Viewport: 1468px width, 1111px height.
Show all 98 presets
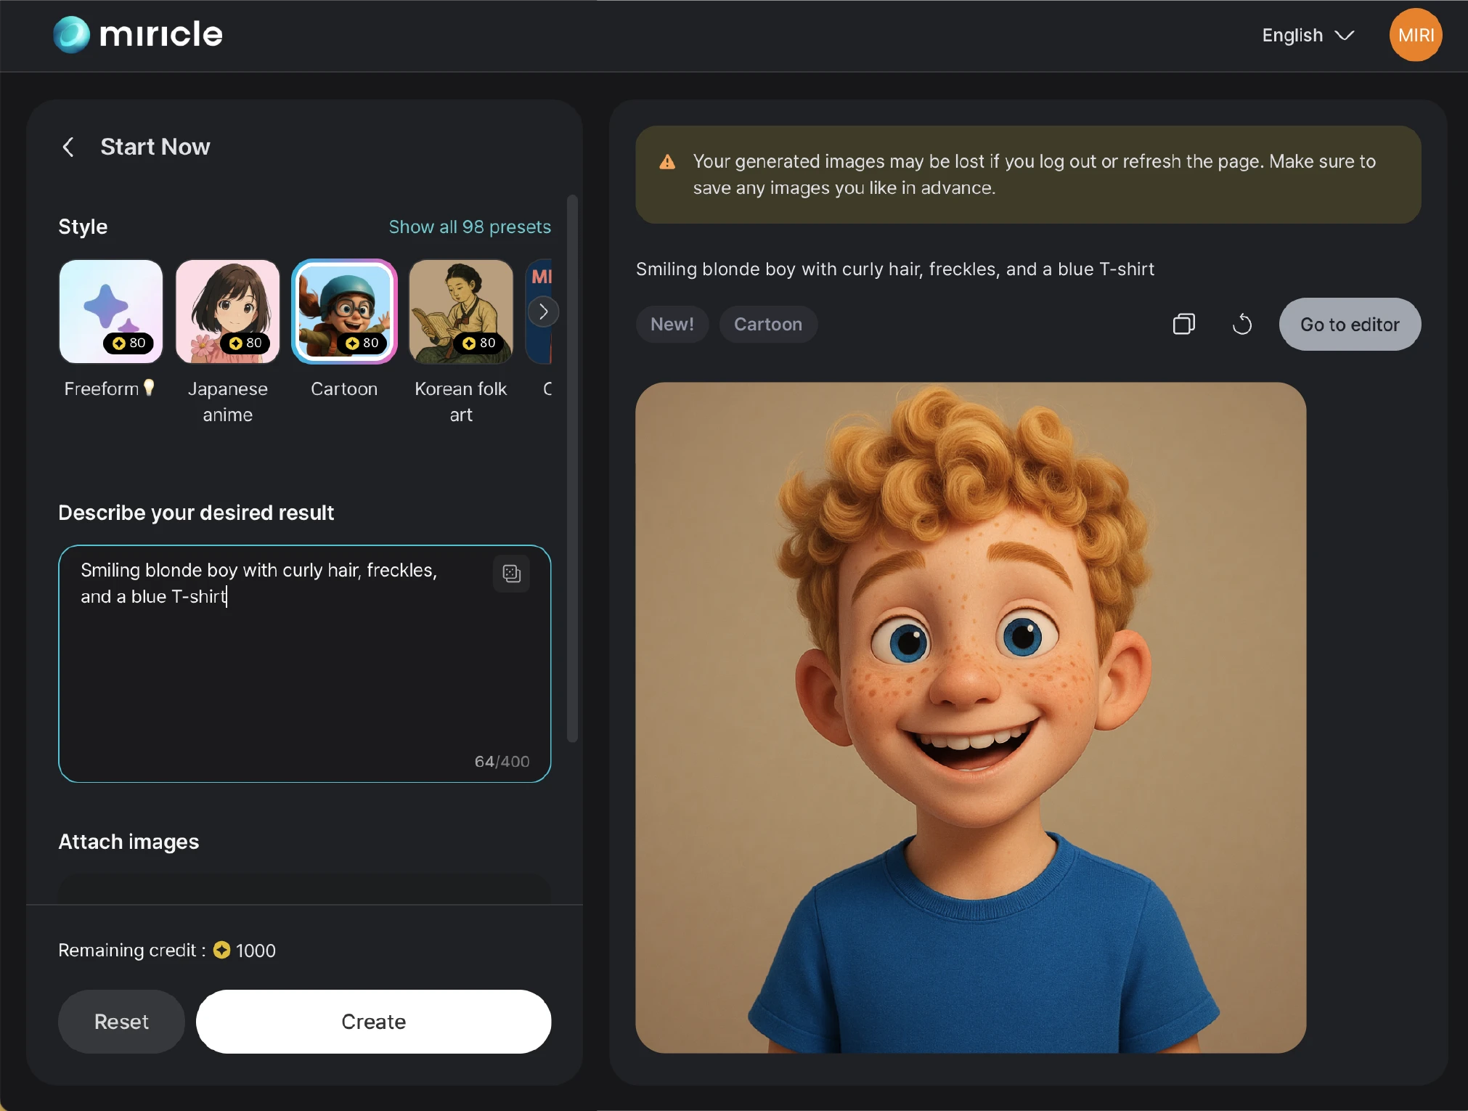coord(469,227)
